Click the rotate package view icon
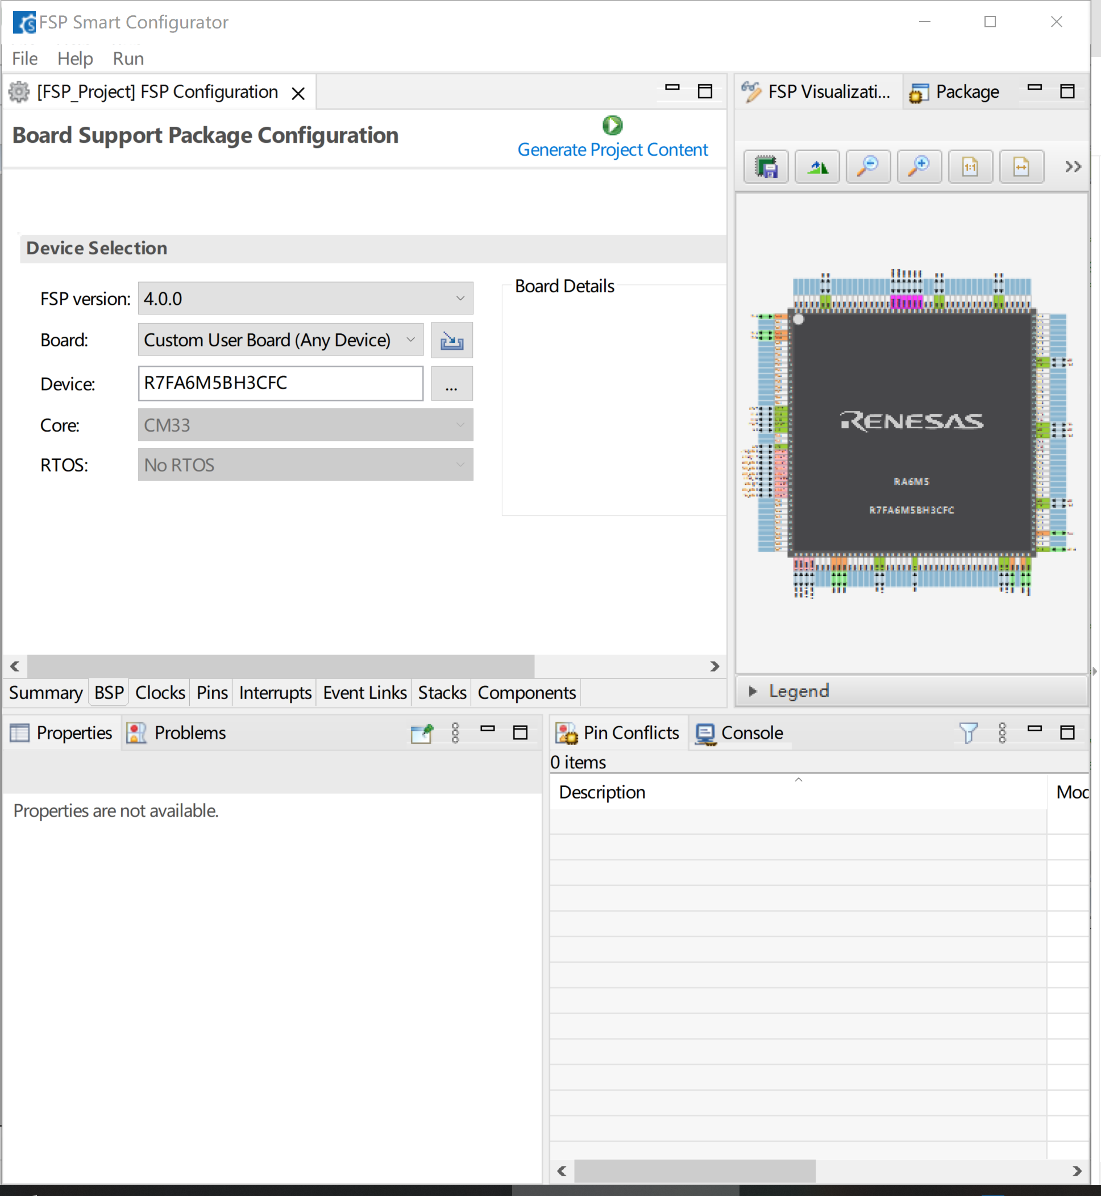Screen dimensions: 1101x1196 tap(817, 167)
